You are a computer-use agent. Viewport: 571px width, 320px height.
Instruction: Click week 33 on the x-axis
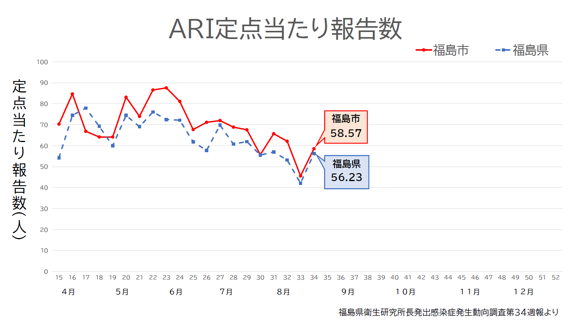pyautogui.click(x=301, y=277)
